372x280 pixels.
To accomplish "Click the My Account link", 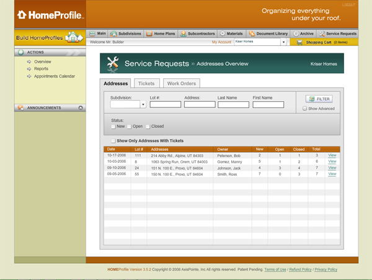I will (221, 42).
